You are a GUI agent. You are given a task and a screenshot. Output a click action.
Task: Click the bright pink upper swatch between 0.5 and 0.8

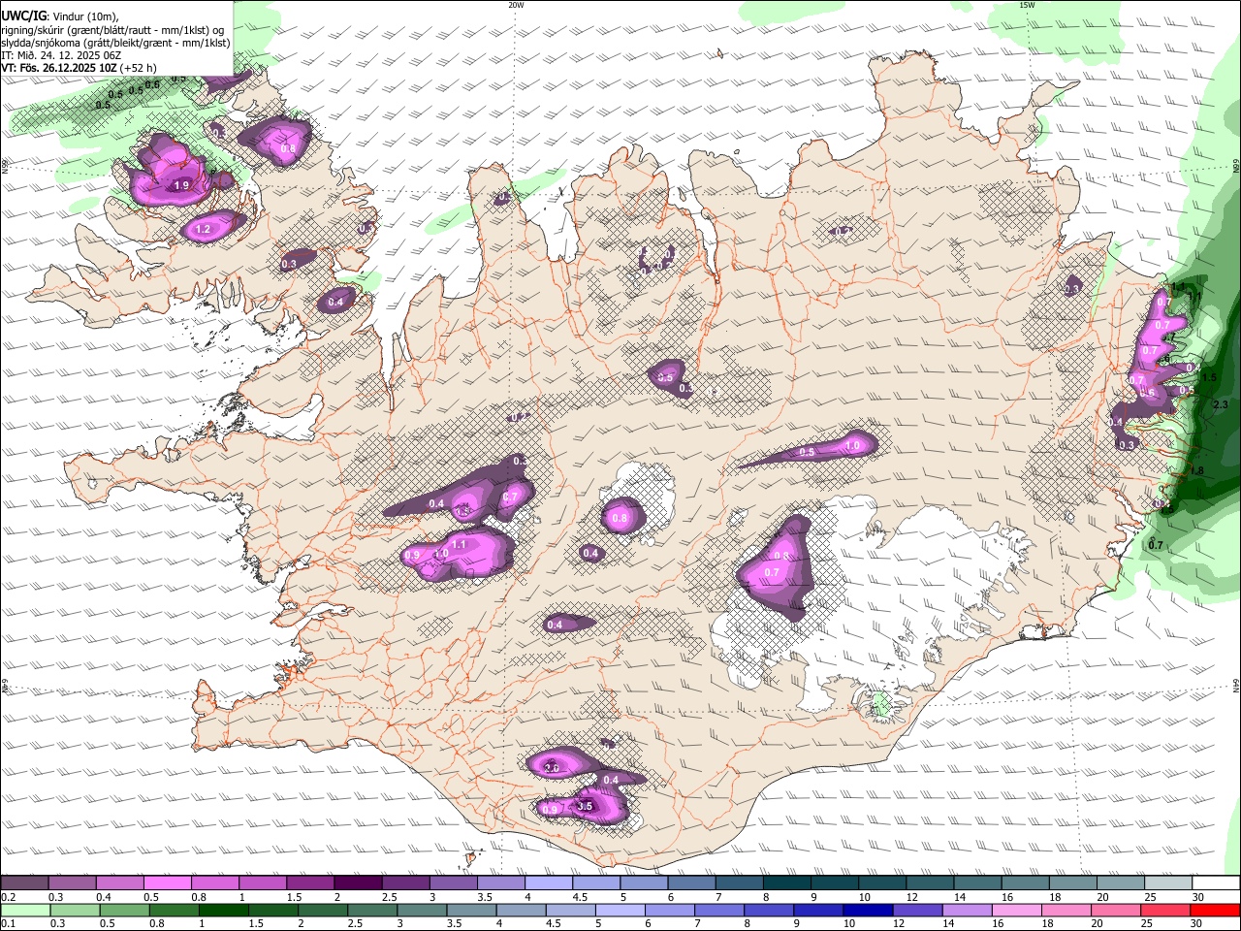coord(167,883)
